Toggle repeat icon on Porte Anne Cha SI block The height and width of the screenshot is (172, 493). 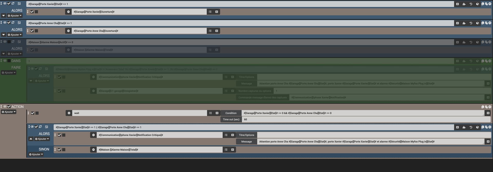[x=13, y=22]
